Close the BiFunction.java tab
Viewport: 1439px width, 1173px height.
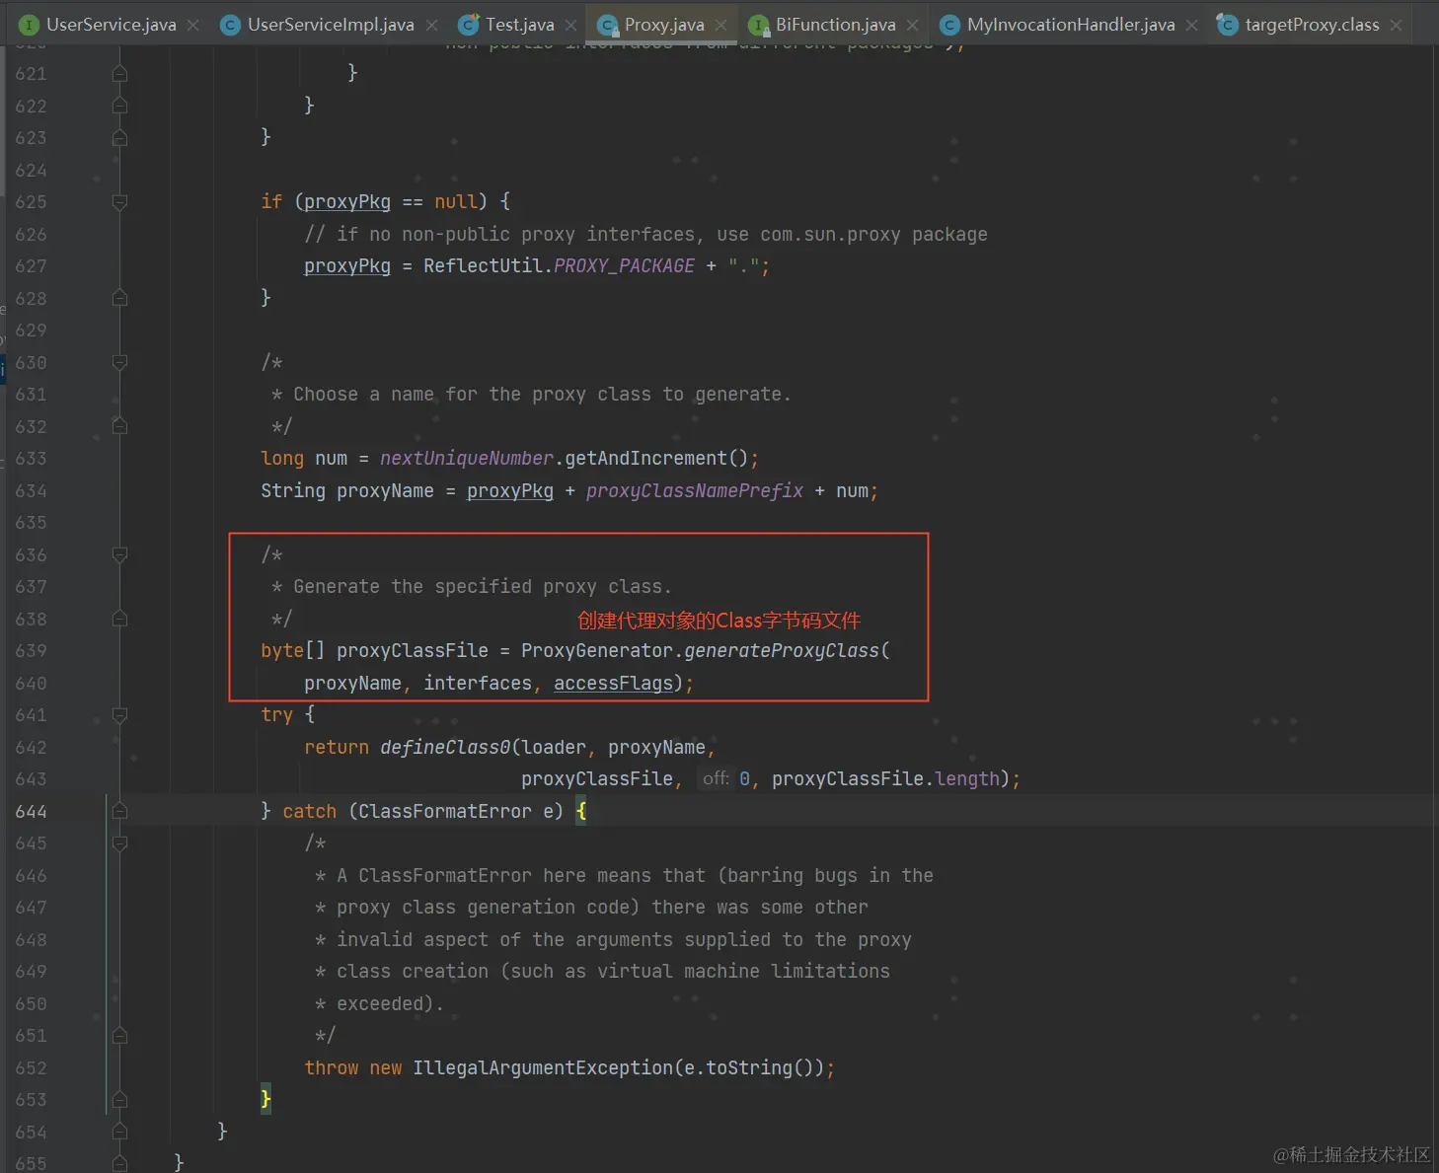tap(913, 26)
